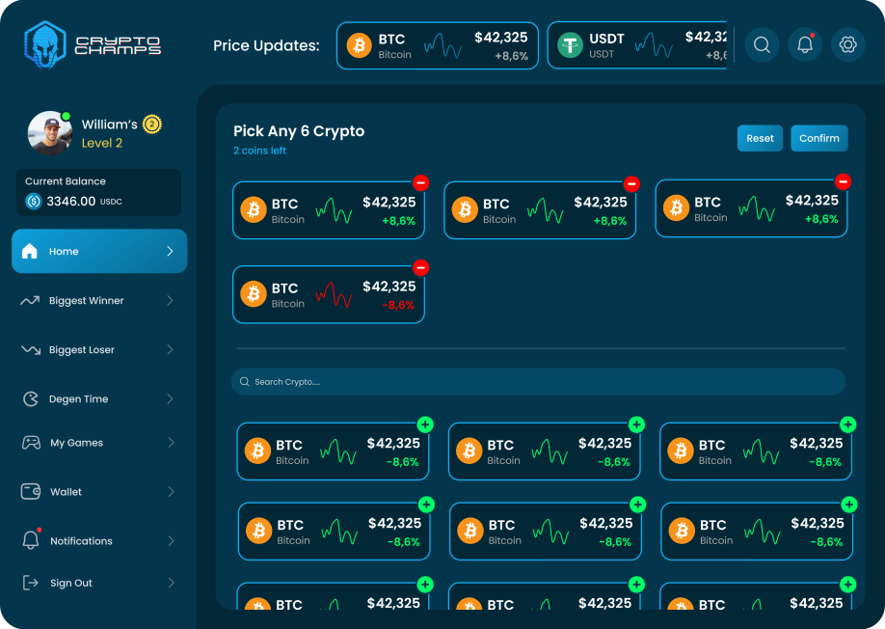Screen dimensions: 885x629
Task: Go to the Biggest Loser menu item
Action: [82, 350]
